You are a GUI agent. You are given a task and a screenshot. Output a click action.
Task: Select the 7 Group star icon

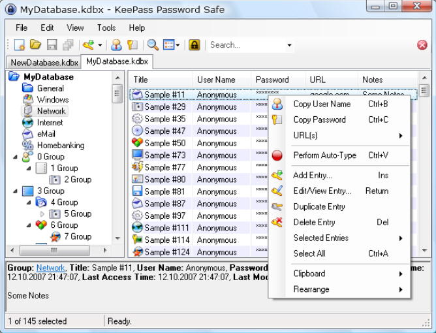(x=55, y=236)
